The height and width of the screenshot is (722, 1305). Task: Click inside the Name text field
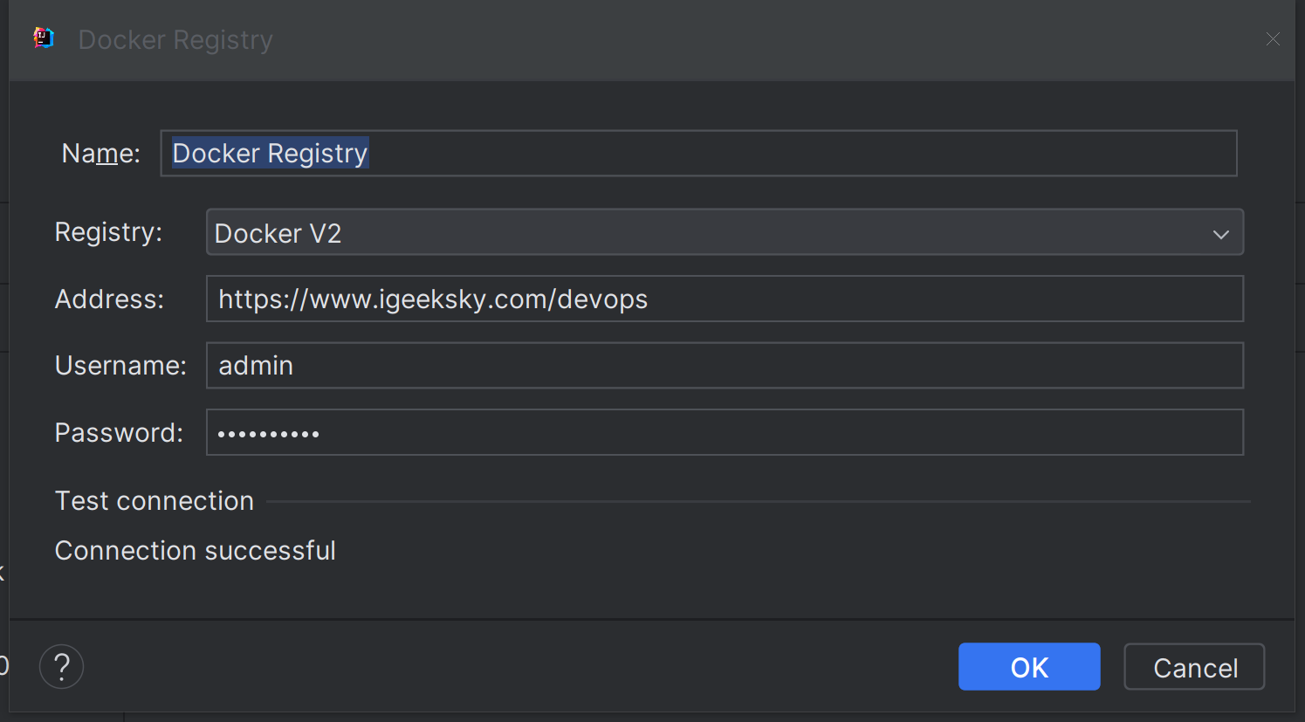[698, 154]
